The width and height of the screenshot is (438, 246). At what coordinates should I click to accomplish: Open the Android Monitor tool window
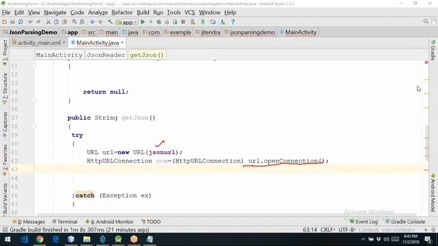coord(109,221)
